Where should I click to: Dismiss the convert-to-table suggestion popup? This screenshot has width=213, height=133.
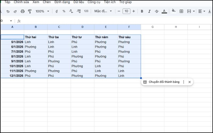coord(190,82)
